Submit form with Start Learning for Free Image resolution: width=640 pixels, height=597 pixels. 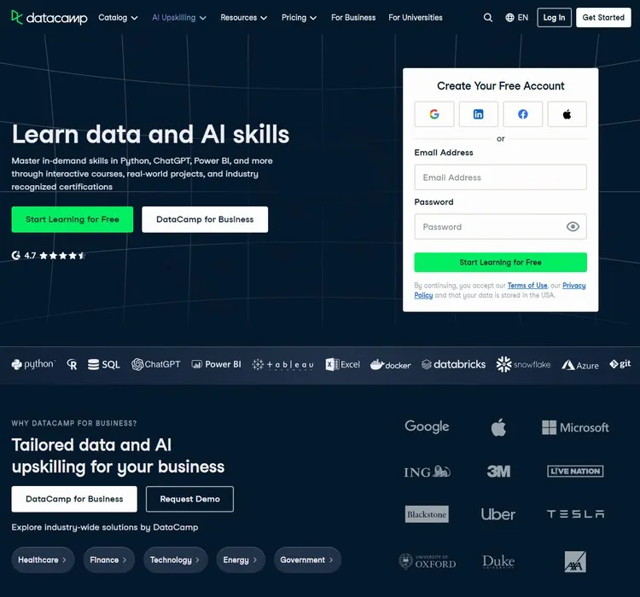[x=500, y=263]
